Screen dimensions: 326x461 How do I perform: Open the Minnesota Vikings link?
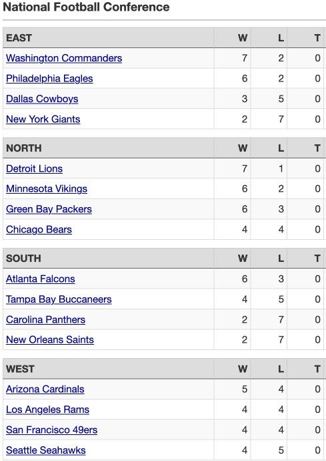click(x=47, y=189)
